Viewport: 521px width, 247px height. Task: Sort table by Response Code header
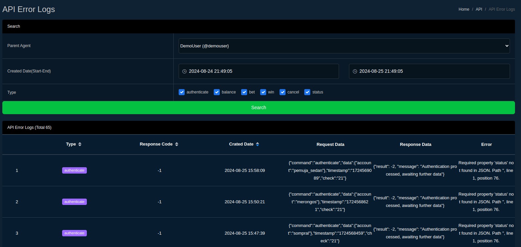click(x=156, y=144)
